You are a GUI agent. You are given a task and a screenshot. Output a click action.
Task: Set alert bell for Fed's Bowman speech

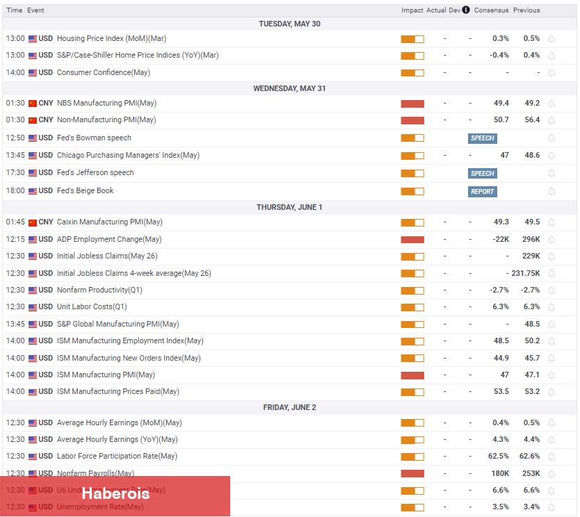[551, 138]
